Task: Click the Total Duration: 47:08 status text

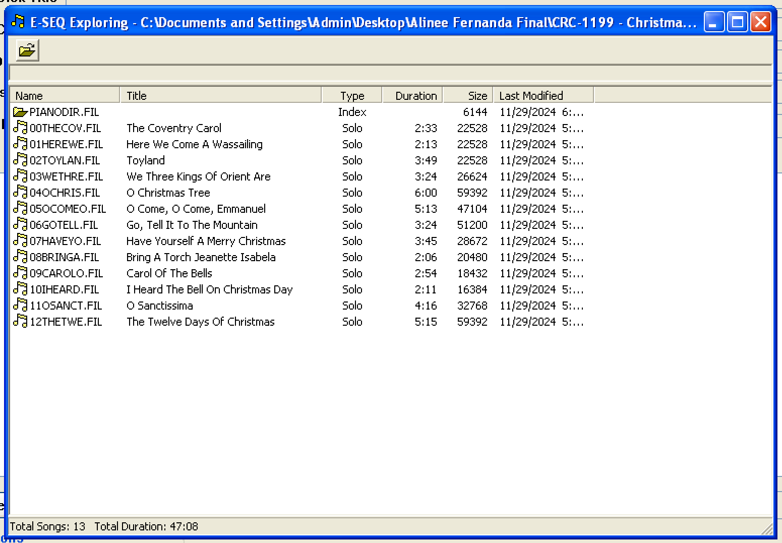Action: point(146,526)
